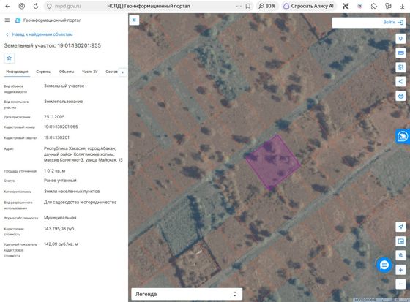The image size is (410, 302).
Task: Open the browser extensions puzzle icon
Action: pos(374,6)
